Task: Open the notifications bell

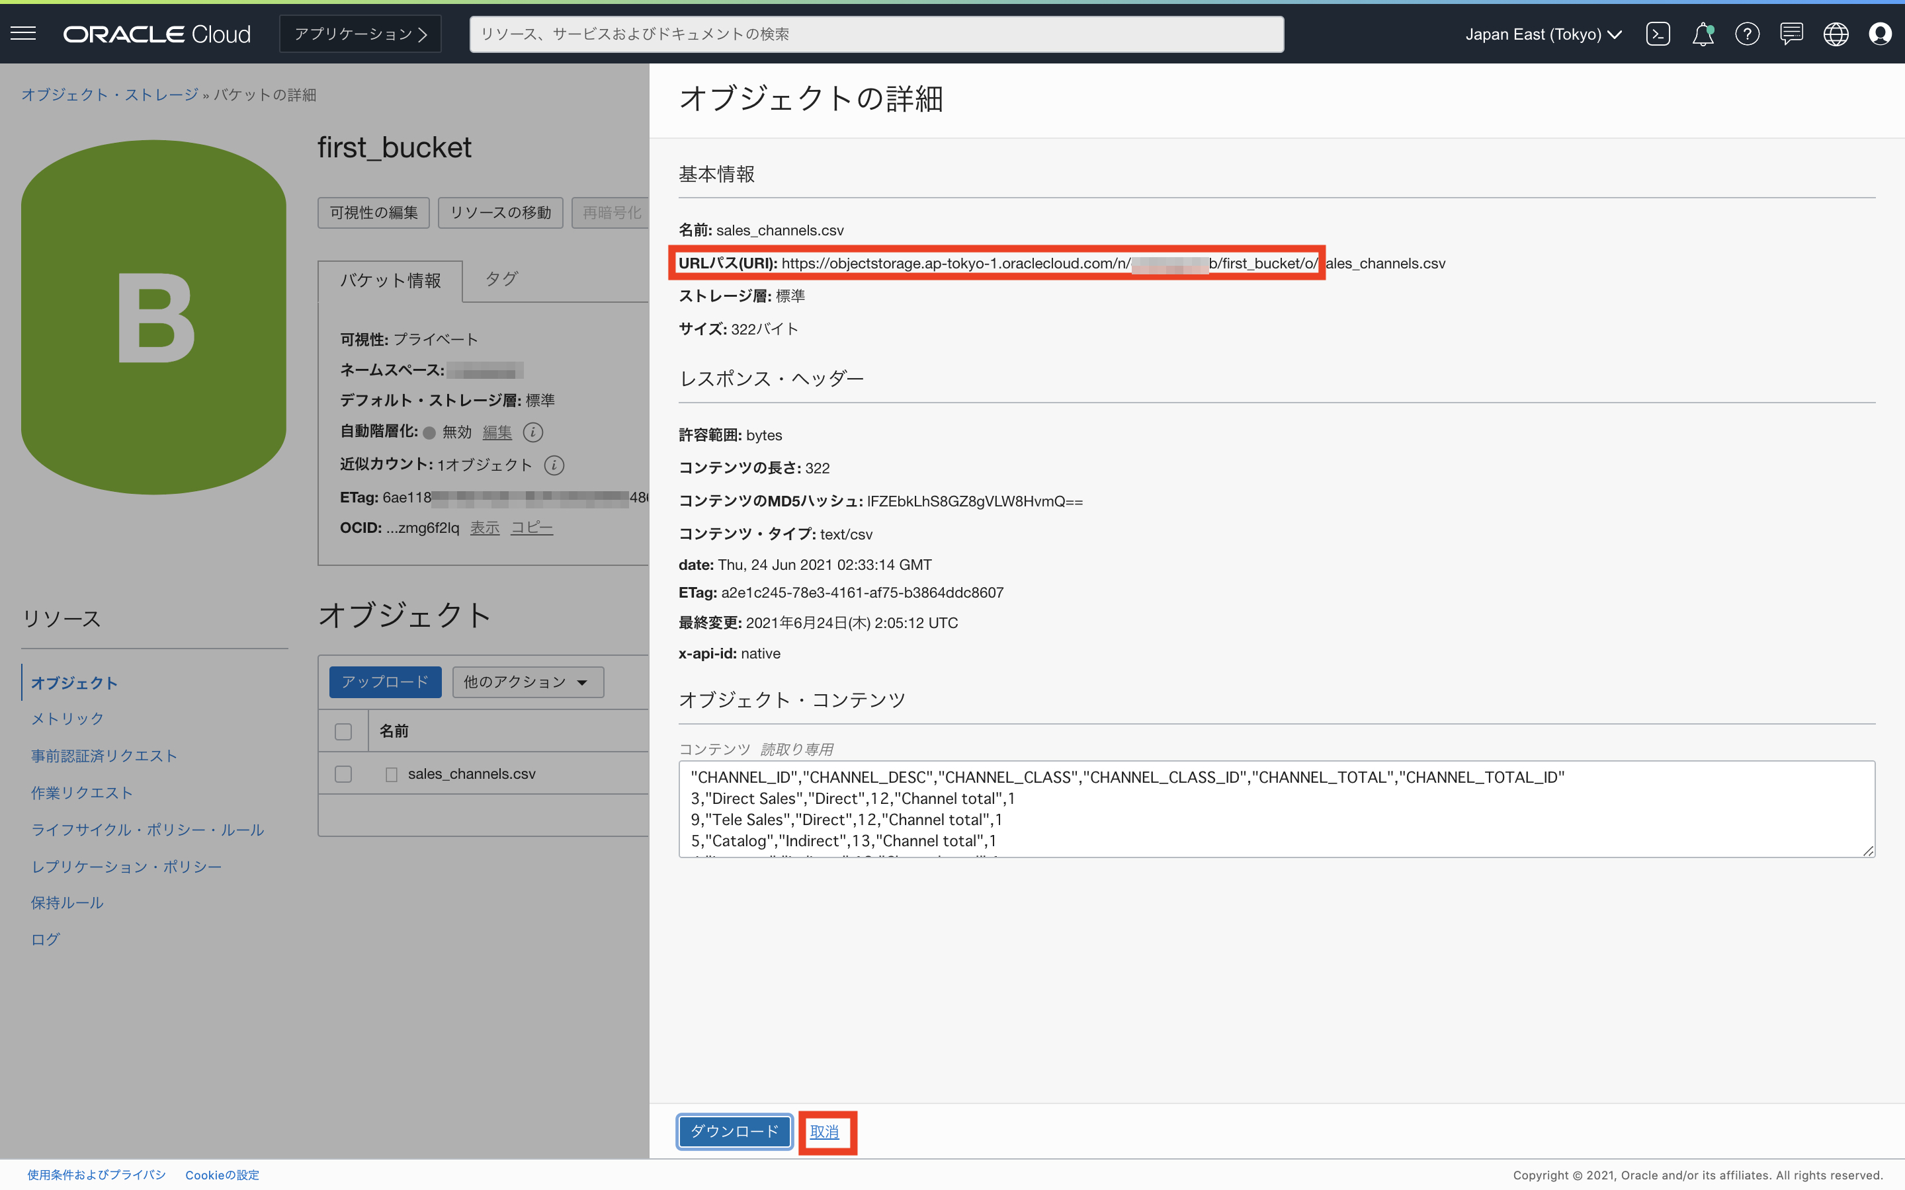Action: tap(1703, 34)
